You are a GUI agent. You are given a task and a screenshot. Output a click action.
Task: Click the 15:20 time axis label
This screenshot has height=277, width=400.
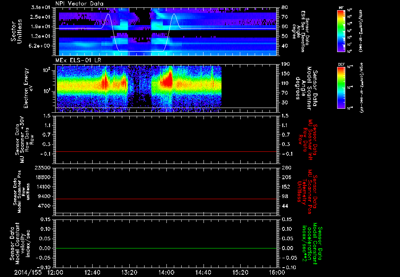(240, 272)
